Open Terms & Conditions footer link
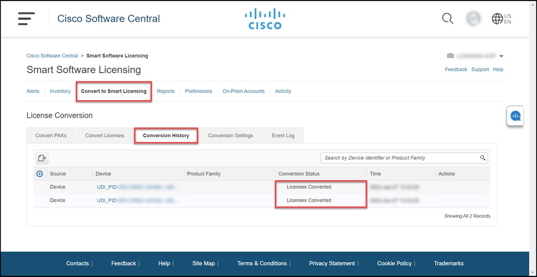Viewport: 537px width, 277px height. pos(262,264)
